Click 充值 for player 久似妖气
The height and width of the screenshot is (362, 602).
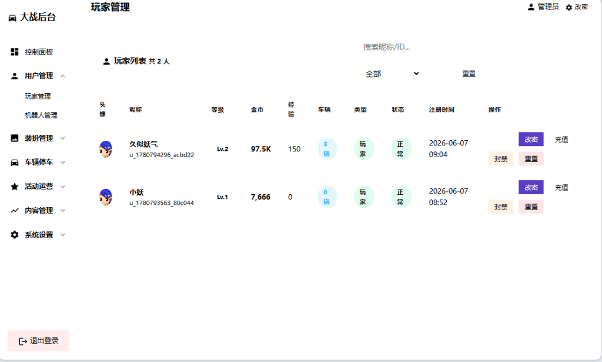561,140
